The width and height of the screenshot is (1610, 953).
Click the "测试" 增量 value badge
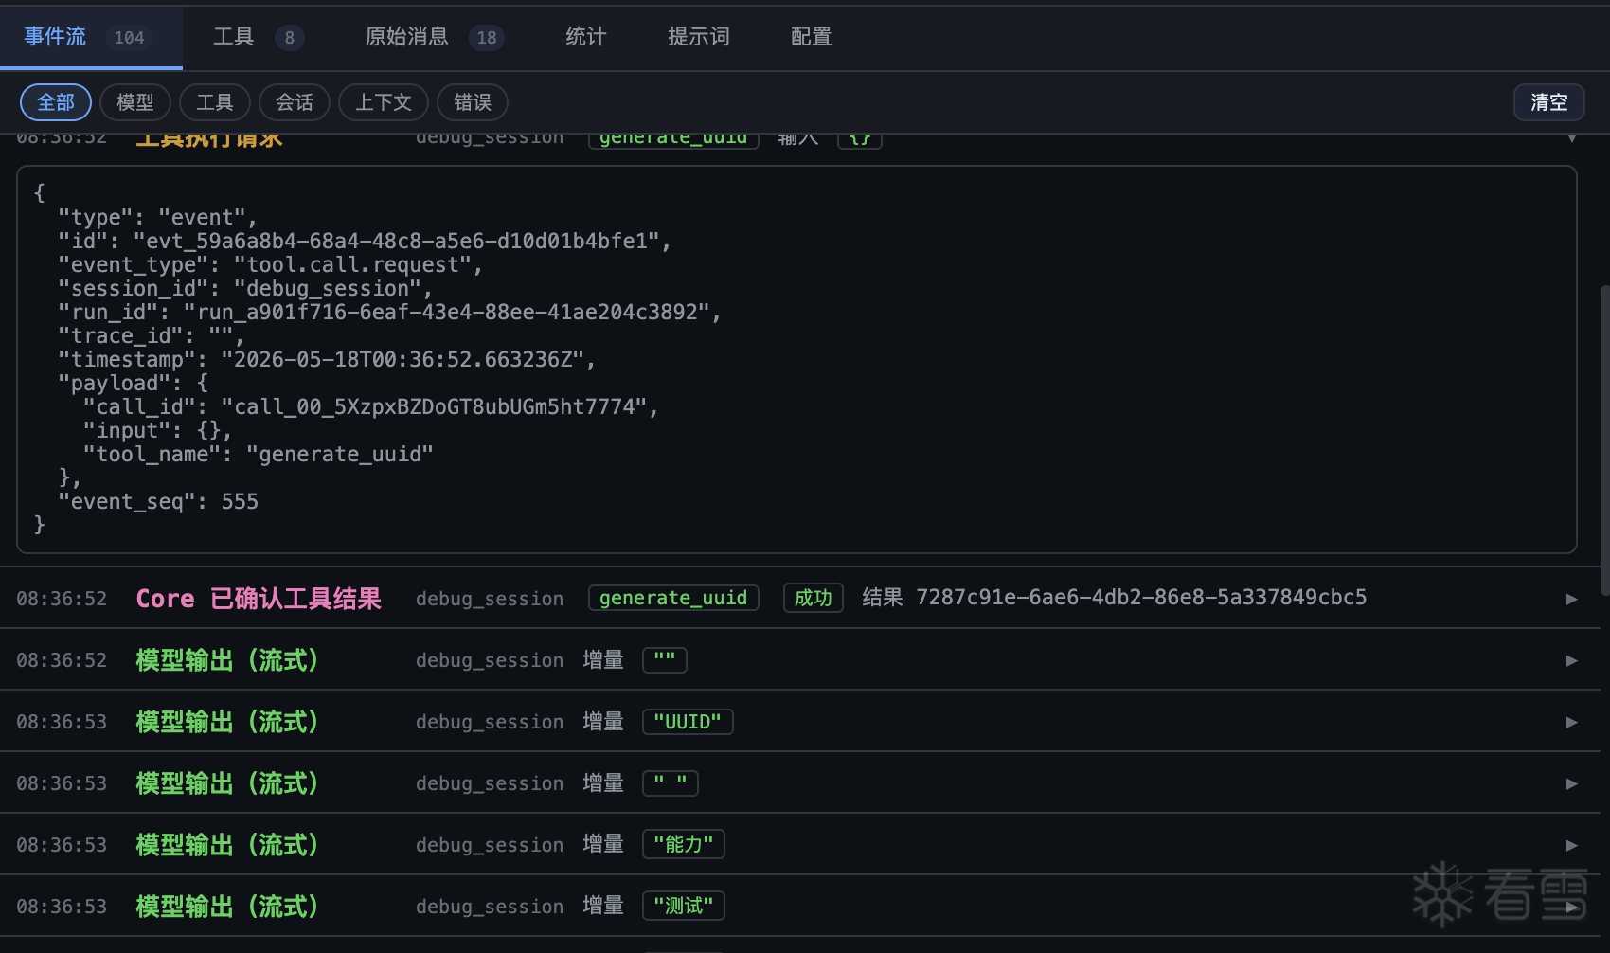pyautogui.click(x=684, y=906)
